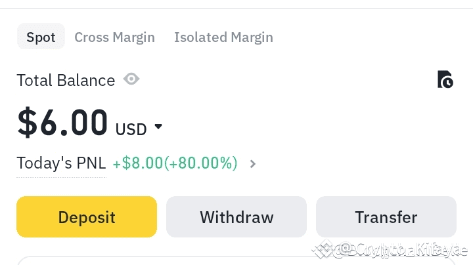Open the green +$8.00 PNL value
This screenshot has height=265, width=473.
click(x=138, y=163)
